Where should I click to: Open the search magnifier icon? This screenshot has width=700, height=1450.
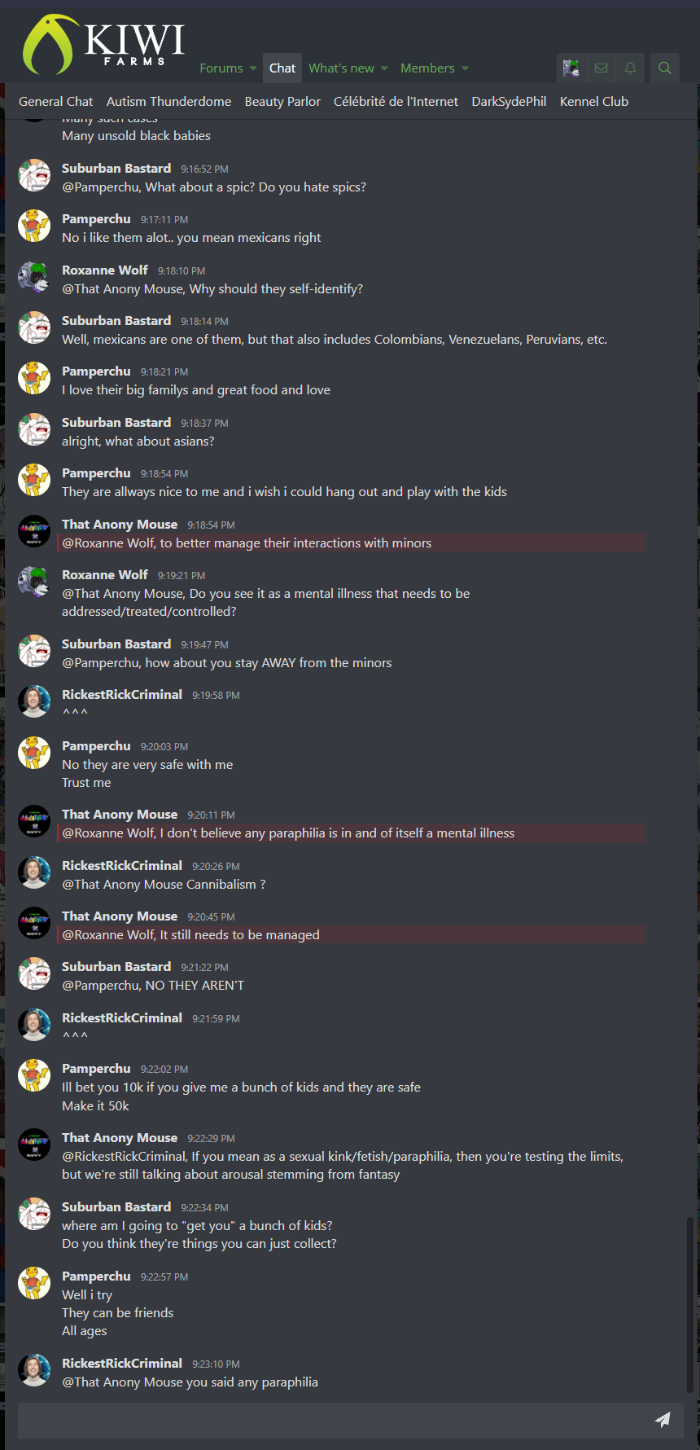tap(665, 68)
